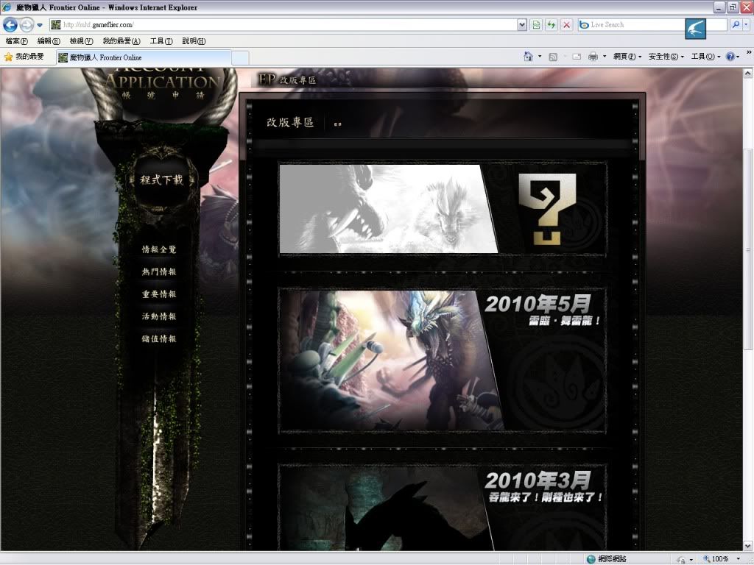Image resolution: width=754 pixels, height=565 pixels.
Task: Click the green Refresh arrows icon
Action: click(x=552, y=24)
